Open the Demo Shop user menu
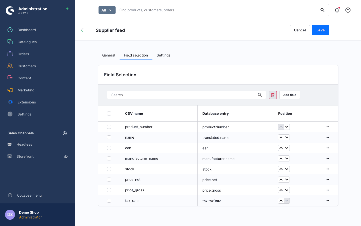The height and width of the screenshot is (226, 361). tap(38, 215)
